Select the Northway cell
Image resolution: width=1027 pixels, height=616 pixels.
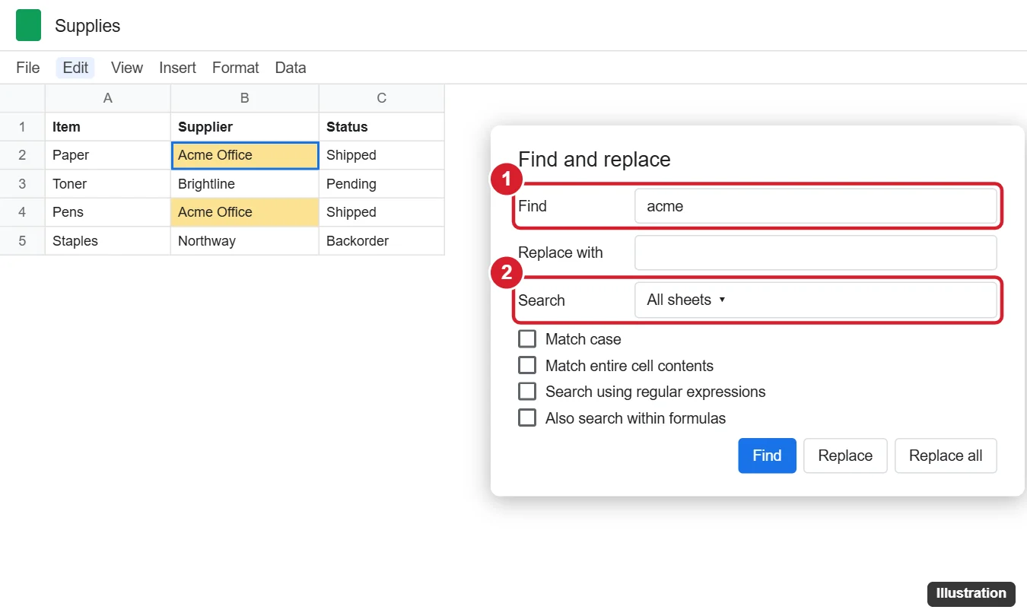245,241
